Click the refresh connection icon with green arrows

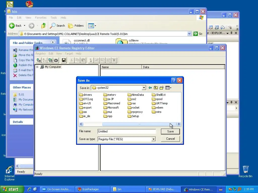[50, 60]
